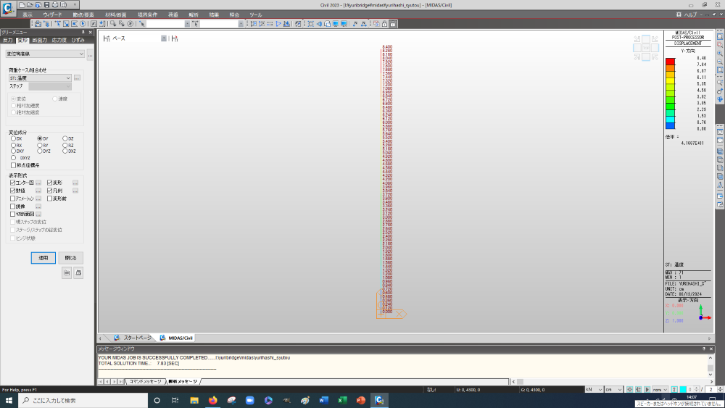Viewport: 725px width, 408px height.
Task: Open the cm length unit dropdown
Action: (614, 389)
